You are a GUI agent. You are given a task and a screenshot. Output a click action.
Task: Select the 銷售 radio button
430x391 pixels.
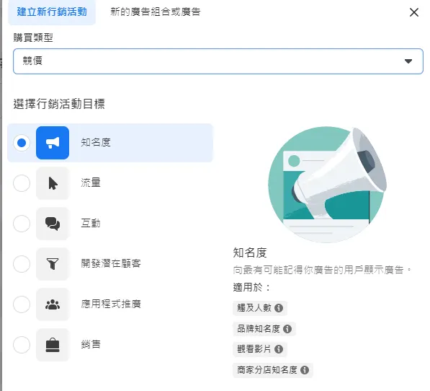pos(22,345)
